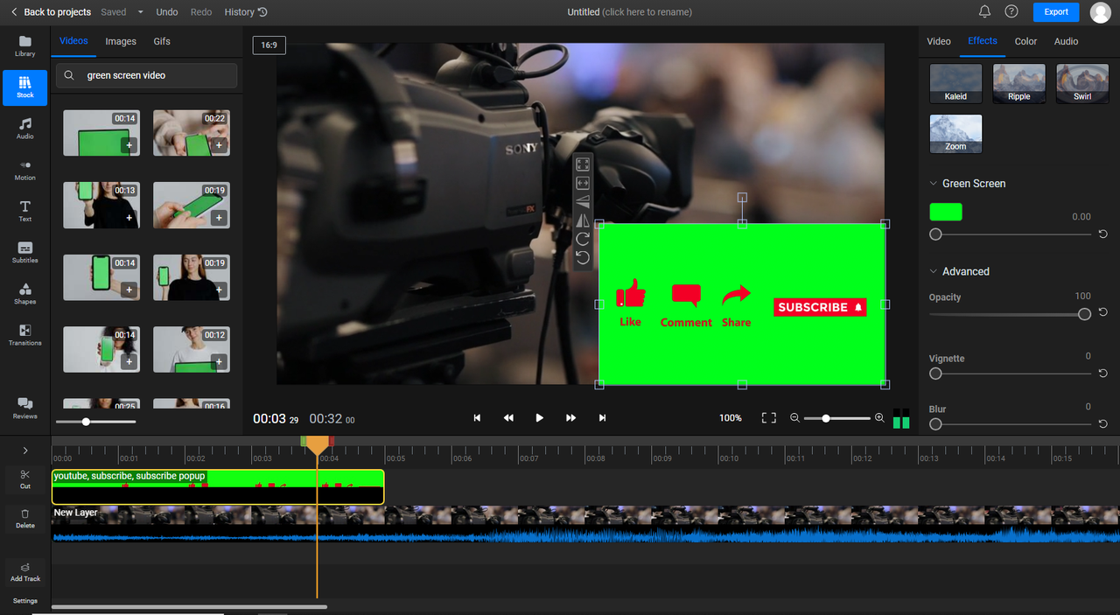Screen dimensions: 1120x615
Task: Switch to the Video properties tab
Action: (x=939, y=41)
